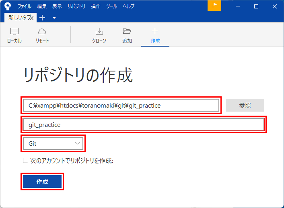Open the tab list dropdown arrow
Image resolution: width=284 pixels, height=208 pixels.
(x=54, y=18)
